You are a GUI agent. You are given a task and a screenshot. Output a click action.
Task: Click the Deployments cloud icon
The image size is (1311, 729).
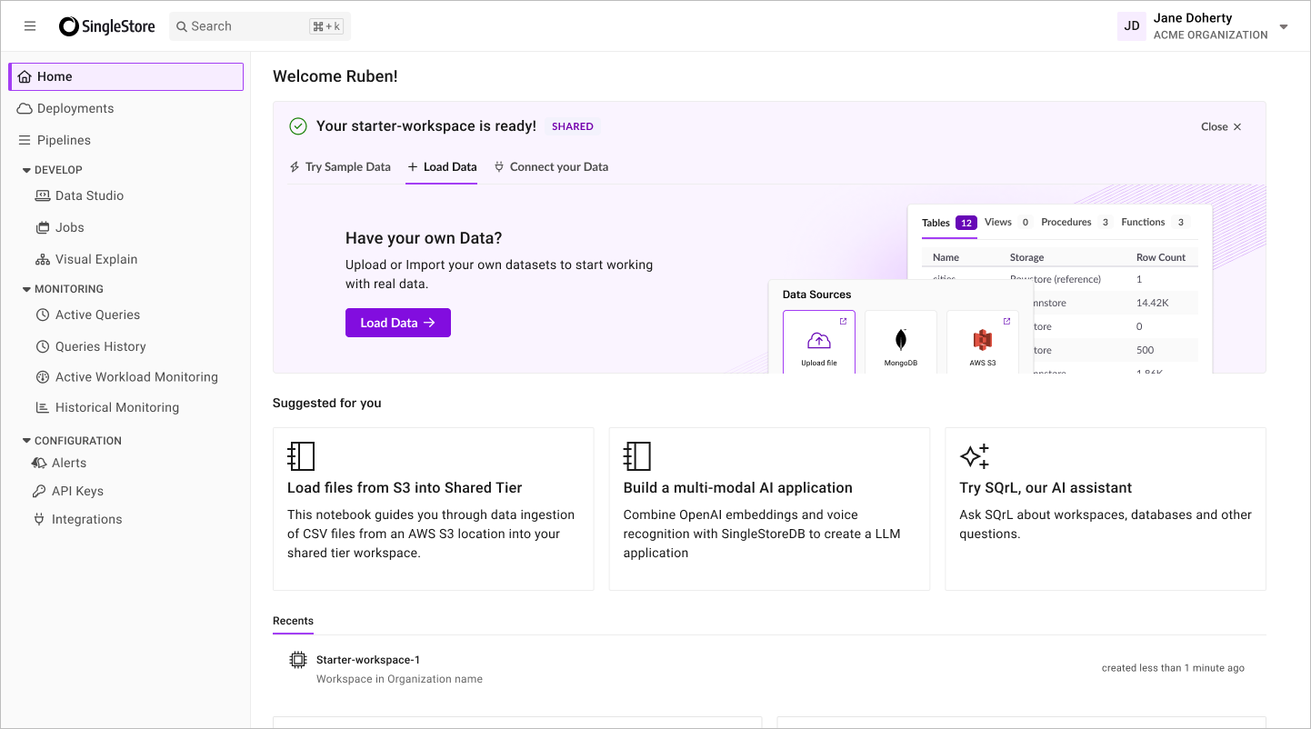click(25, 108)
